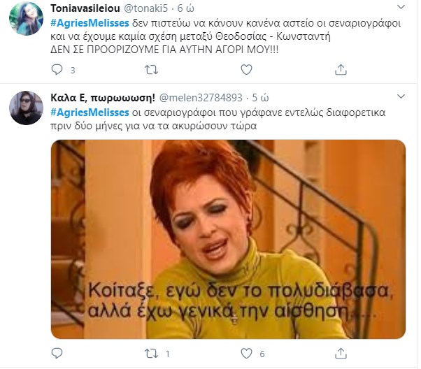
Task: Open Toniavasileiou's profile avatar
Action: 26,18
